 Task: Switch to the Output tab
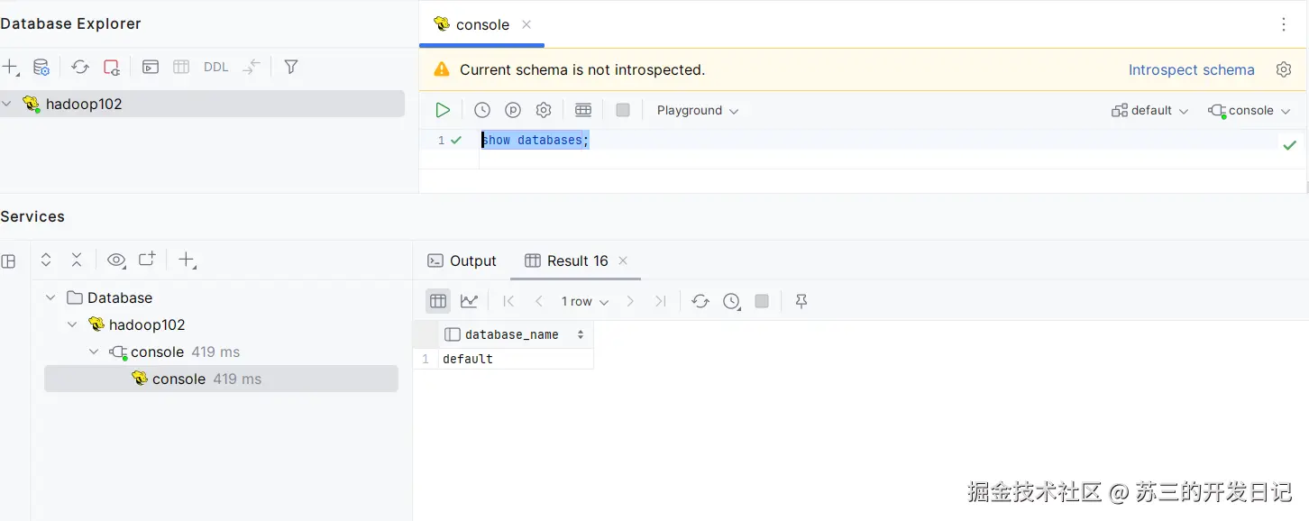[462, 260]
